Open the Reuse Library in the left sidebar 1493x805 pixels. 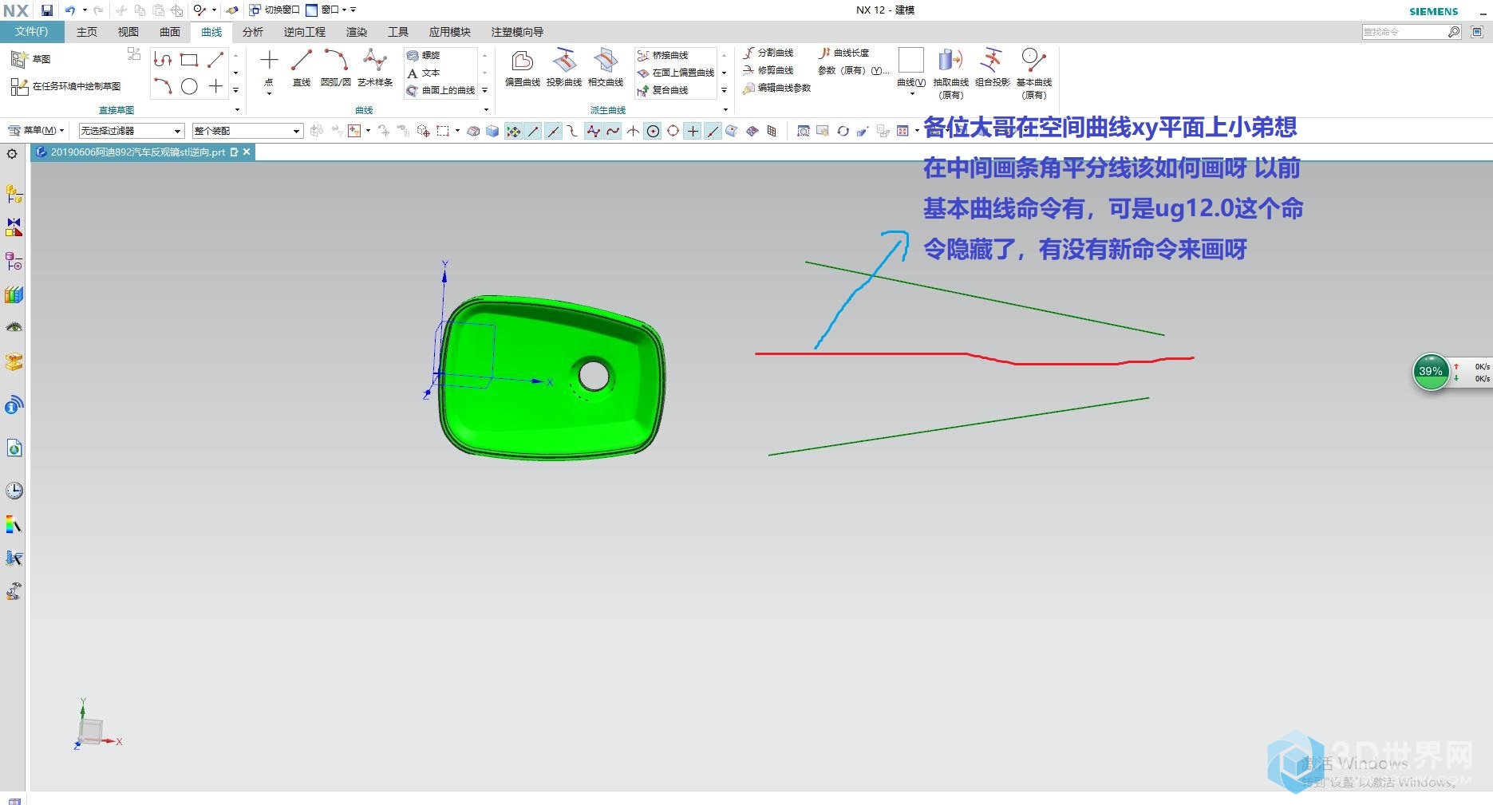click(14, 295)
